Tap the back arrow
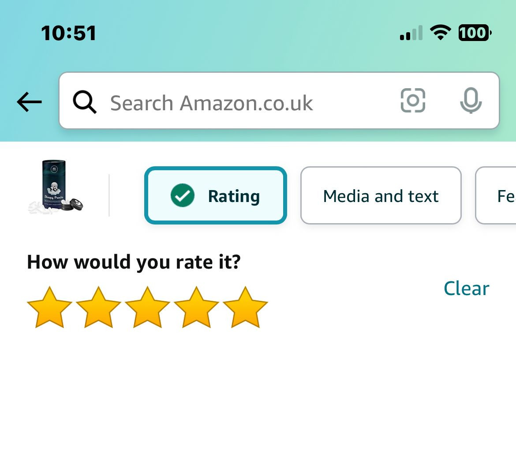Screen dimensions: 516x475 point(29,102)
